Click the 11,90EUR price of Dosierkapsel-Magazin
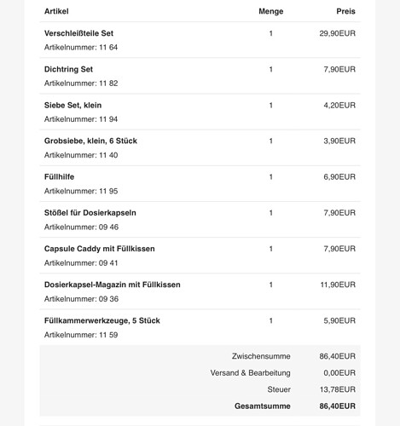The image size is (400, 426). (338, 285)
